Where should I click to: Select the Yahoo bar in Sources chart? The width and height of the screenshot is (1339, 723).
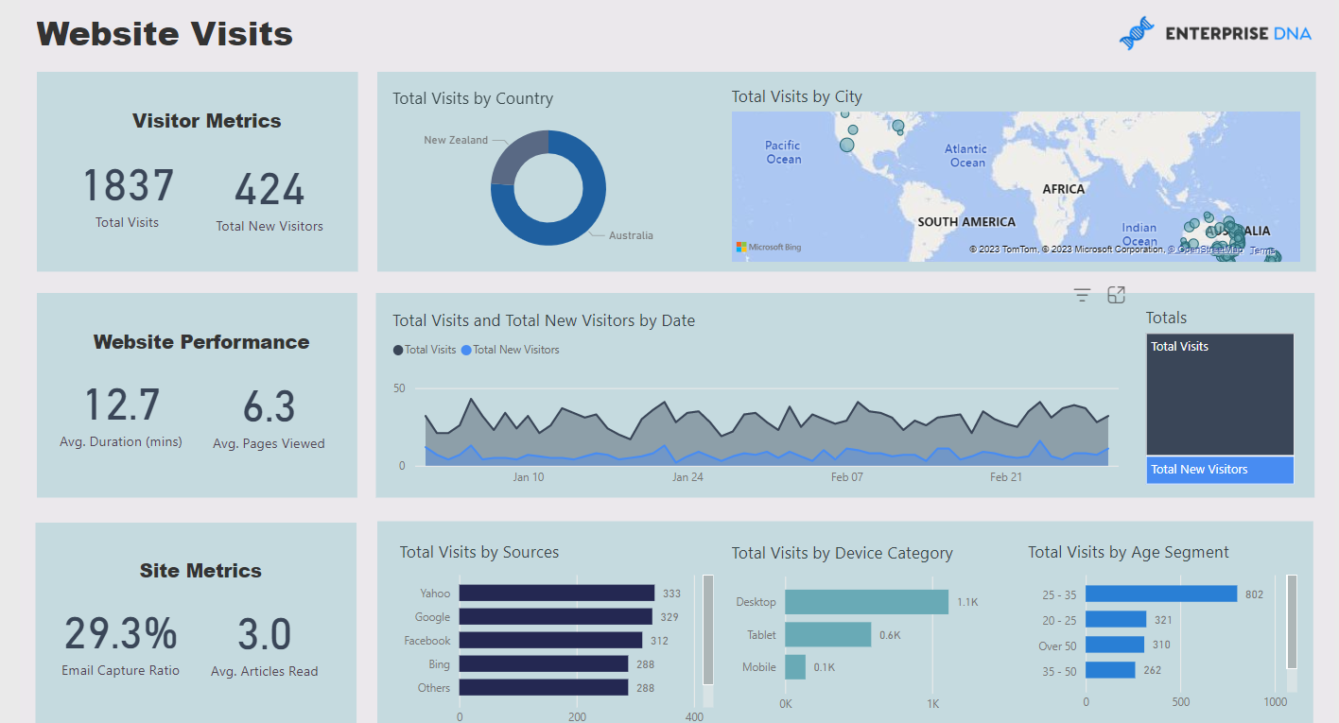coord(557,594)
